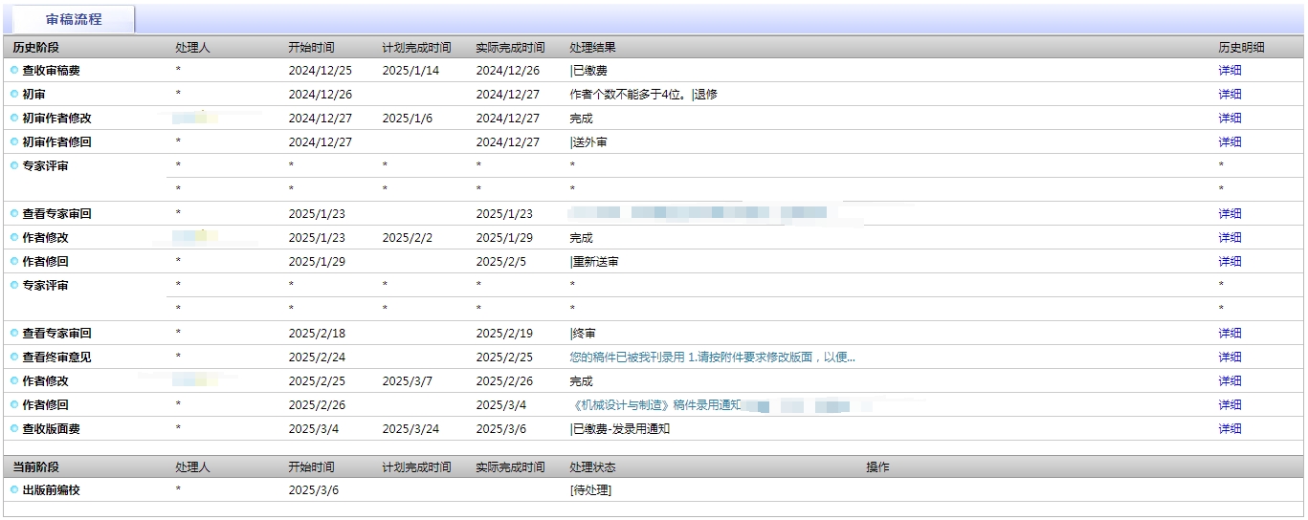The image size is (1308, 520).
Task: Click the 您的稿件已被我刊录用 result link
Action: [x=712, y=357]
